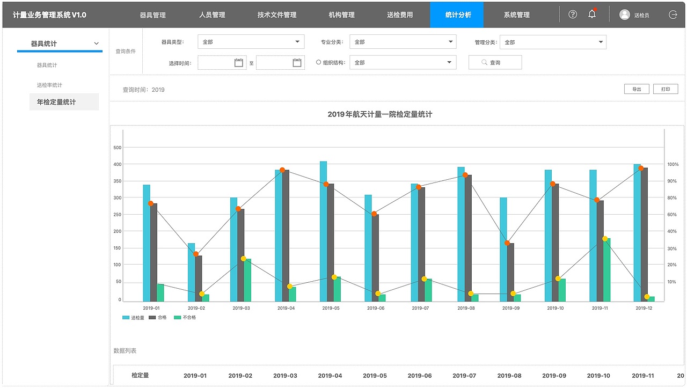The width and height of the screenshot is (687, 388).
Task: Click the 打印 button
Action: pos(666,89)
